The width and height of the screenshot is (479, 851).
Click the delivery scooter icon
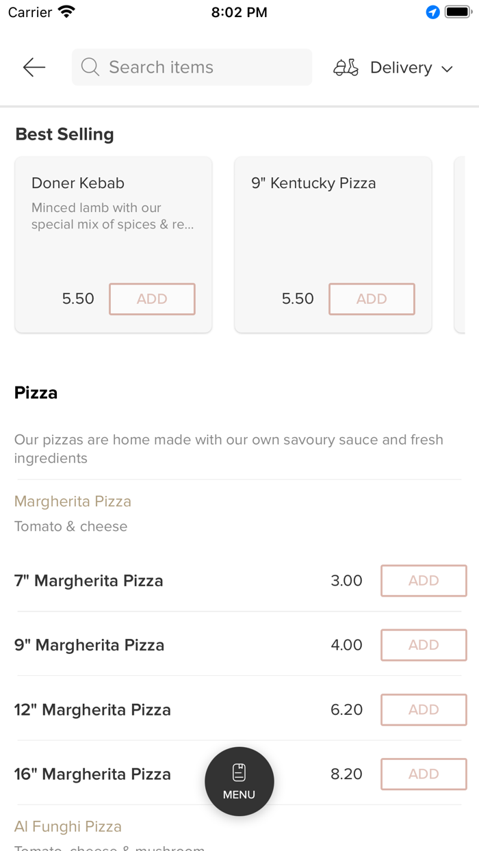346,67
